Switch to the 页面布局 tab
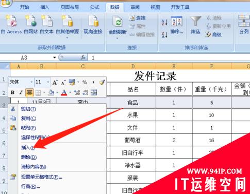The image size is (250, 194). point(70,7)
